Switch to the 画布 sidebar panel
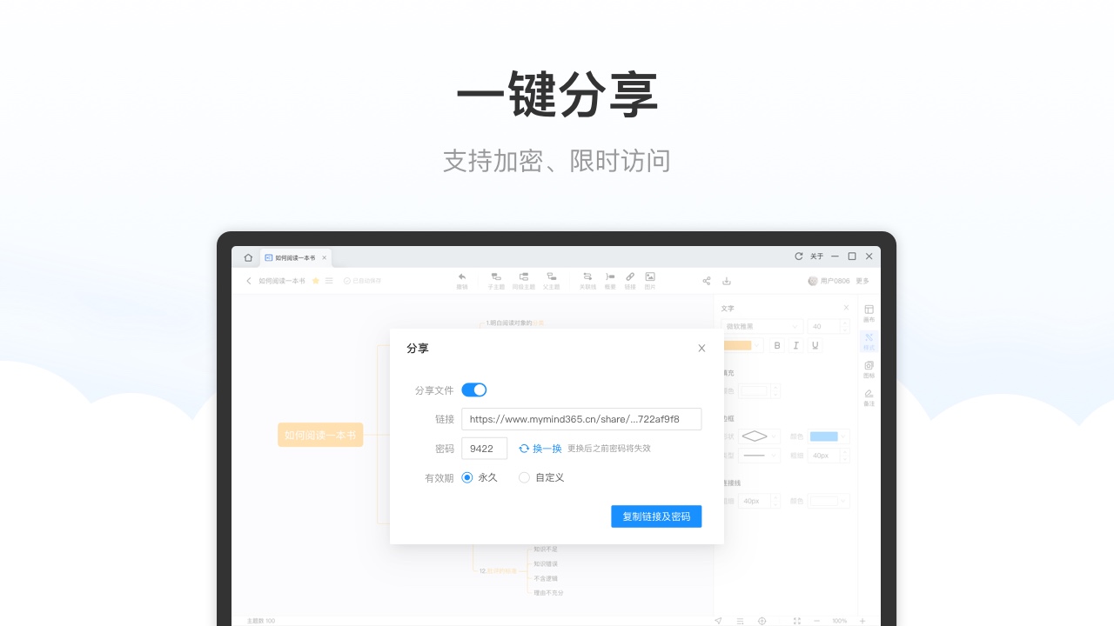1114x626 pixels. coord(869,314)
